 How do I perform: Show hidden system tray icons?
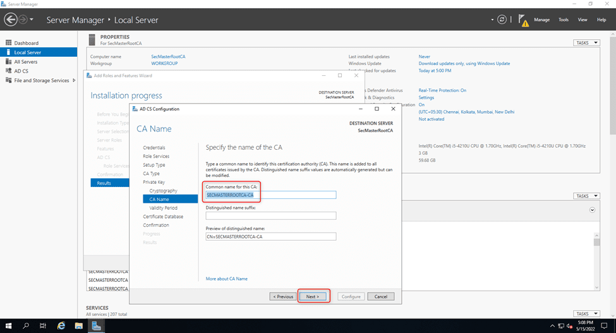click(552, 326)
